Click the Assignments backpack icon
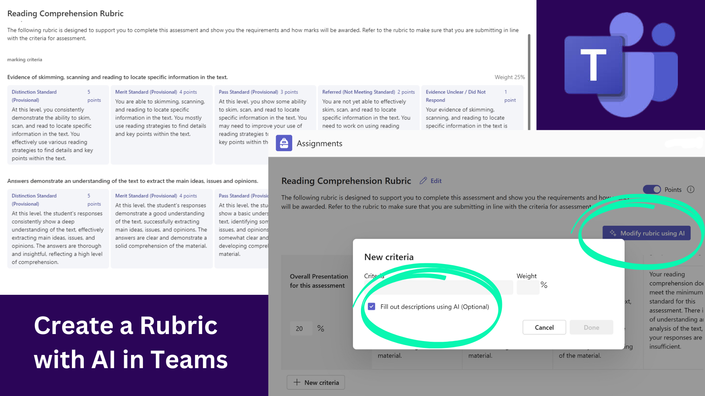This screenshot has width=705, height=396. click(x=284, y=143)
